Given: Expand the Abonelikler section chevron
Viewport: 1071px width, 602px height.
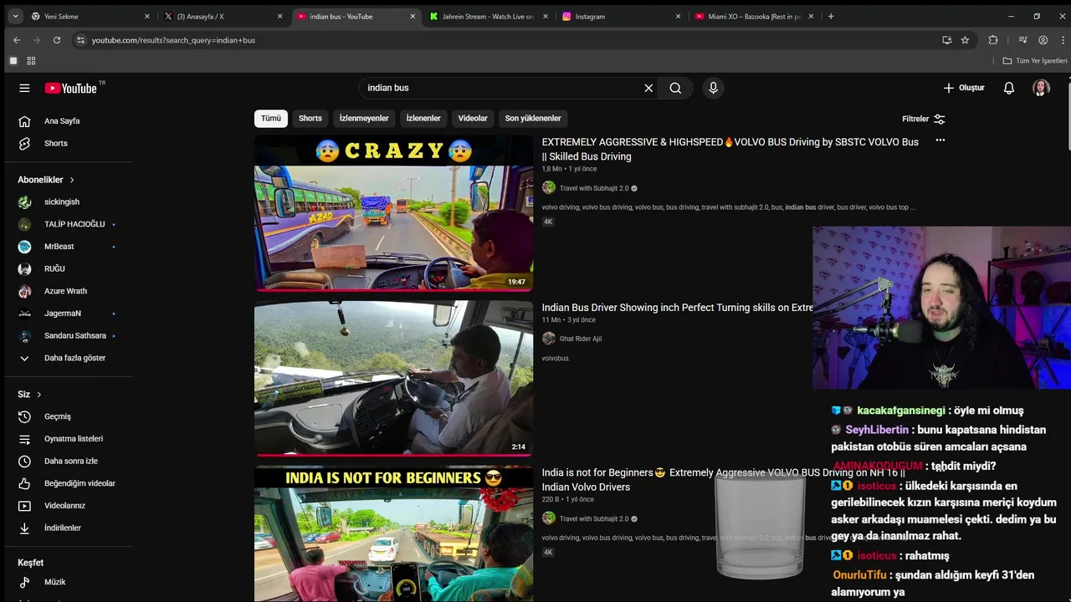Looking at the screenshot, I should (x=72, y=180).
